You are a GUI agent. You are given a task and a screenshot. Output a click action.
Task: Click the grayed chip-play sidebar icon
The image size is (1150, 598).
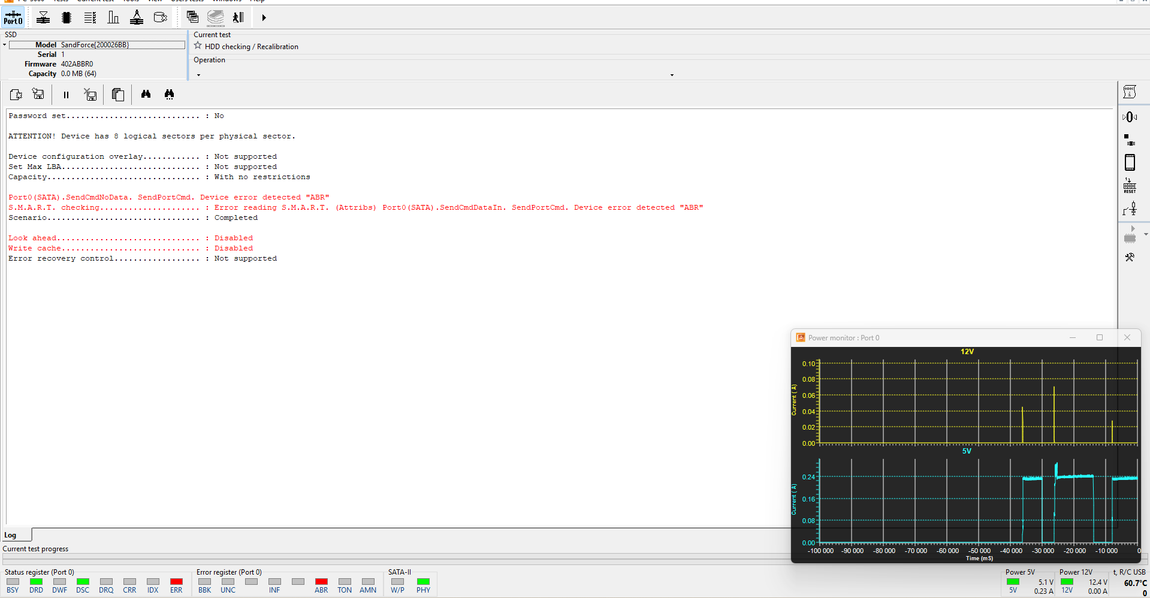[1130, 234]
